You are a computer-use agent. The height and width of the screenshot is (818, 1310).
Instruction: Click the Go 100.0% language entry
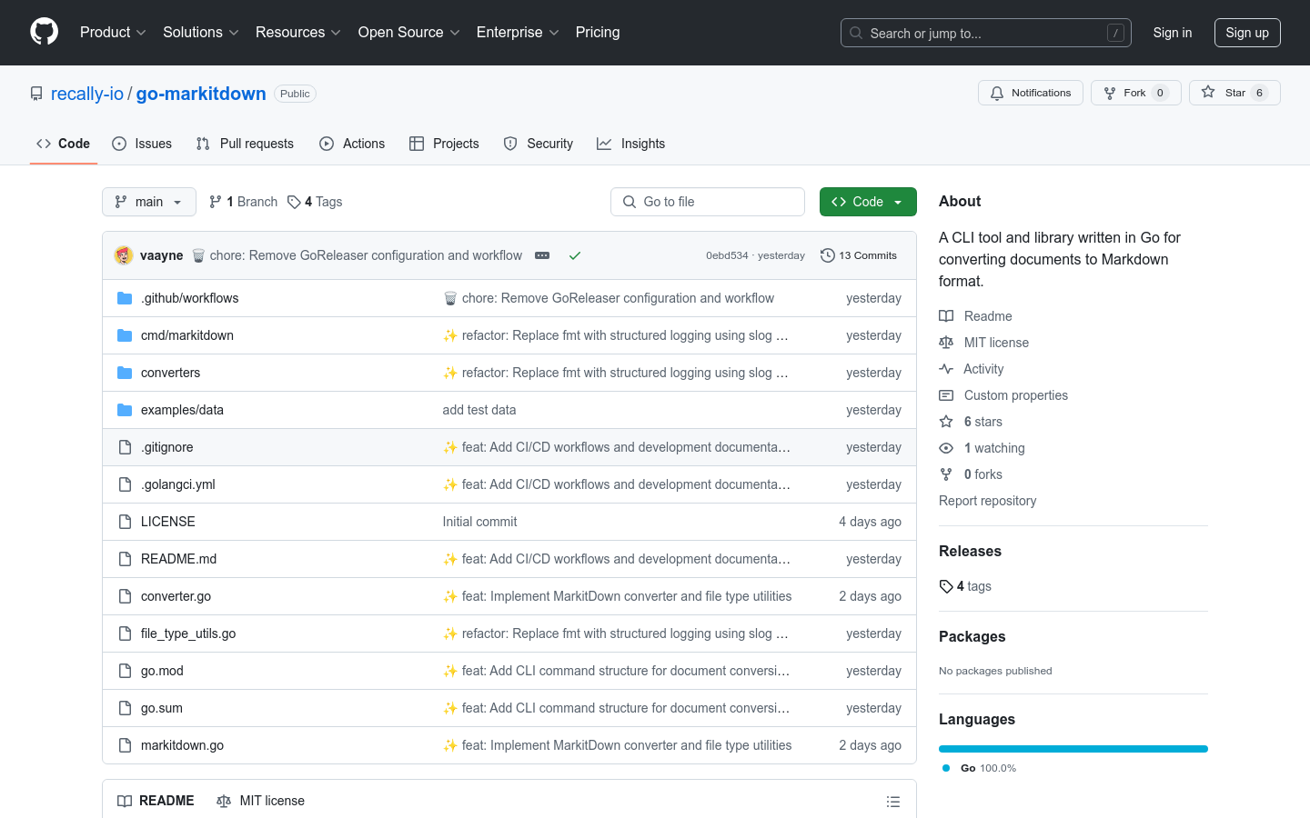pos(979,768)
